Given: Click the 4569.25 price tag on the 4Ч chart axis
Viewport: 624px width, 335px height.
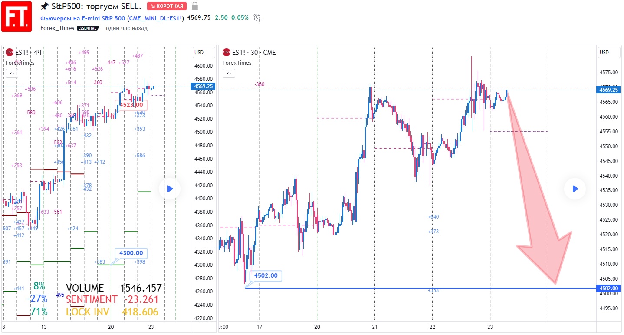Looking at the screenshot, I should (204, 86).
